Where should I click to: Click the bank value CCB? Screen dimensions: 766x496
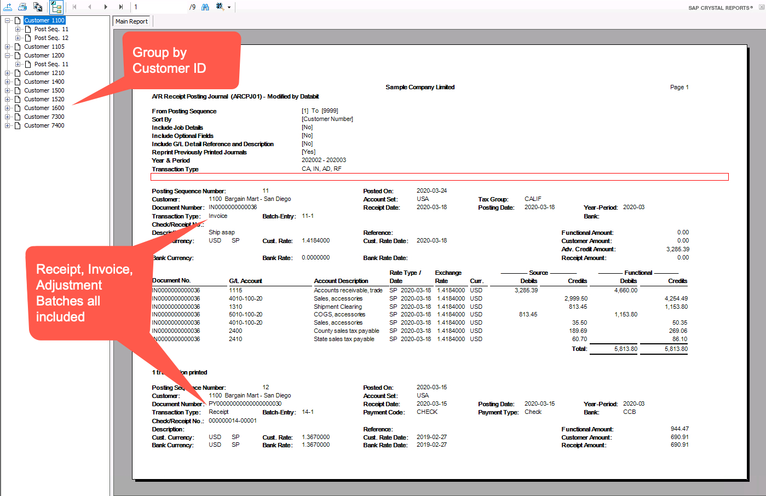(x=630, y=412)
